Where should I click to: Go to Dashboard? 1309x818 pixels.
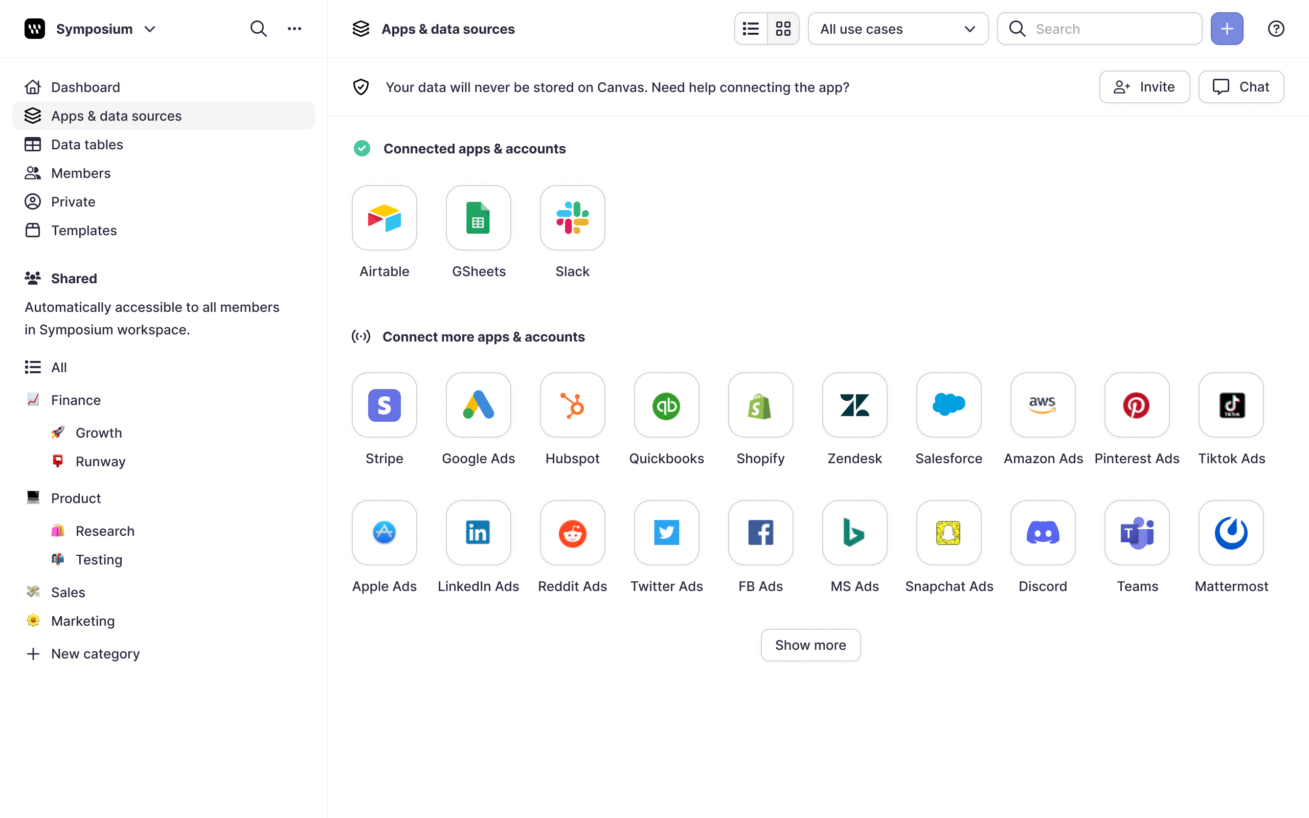163,86
